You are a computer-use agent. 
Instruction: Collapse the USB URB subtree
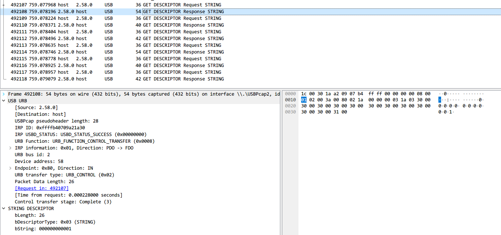point(4,101)
